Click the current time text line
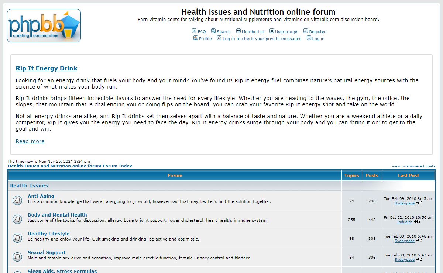The width and height of the screenshot is (443, 273). (49, 162)
